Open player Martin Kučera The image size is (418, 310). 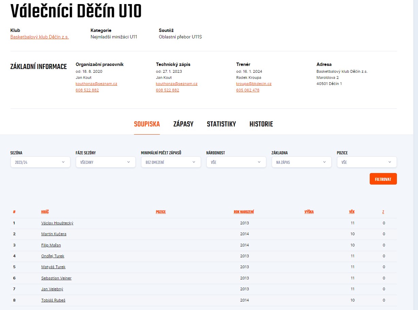tap(54, 234)
